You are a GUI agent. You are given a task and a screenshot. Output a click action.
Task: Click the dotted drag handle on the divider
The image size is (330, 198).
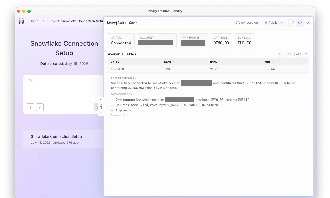click(x=101, y=106)
